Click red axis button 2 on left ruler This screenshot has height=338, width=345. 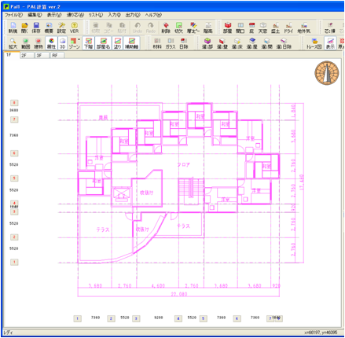click(x=14, y=237)
